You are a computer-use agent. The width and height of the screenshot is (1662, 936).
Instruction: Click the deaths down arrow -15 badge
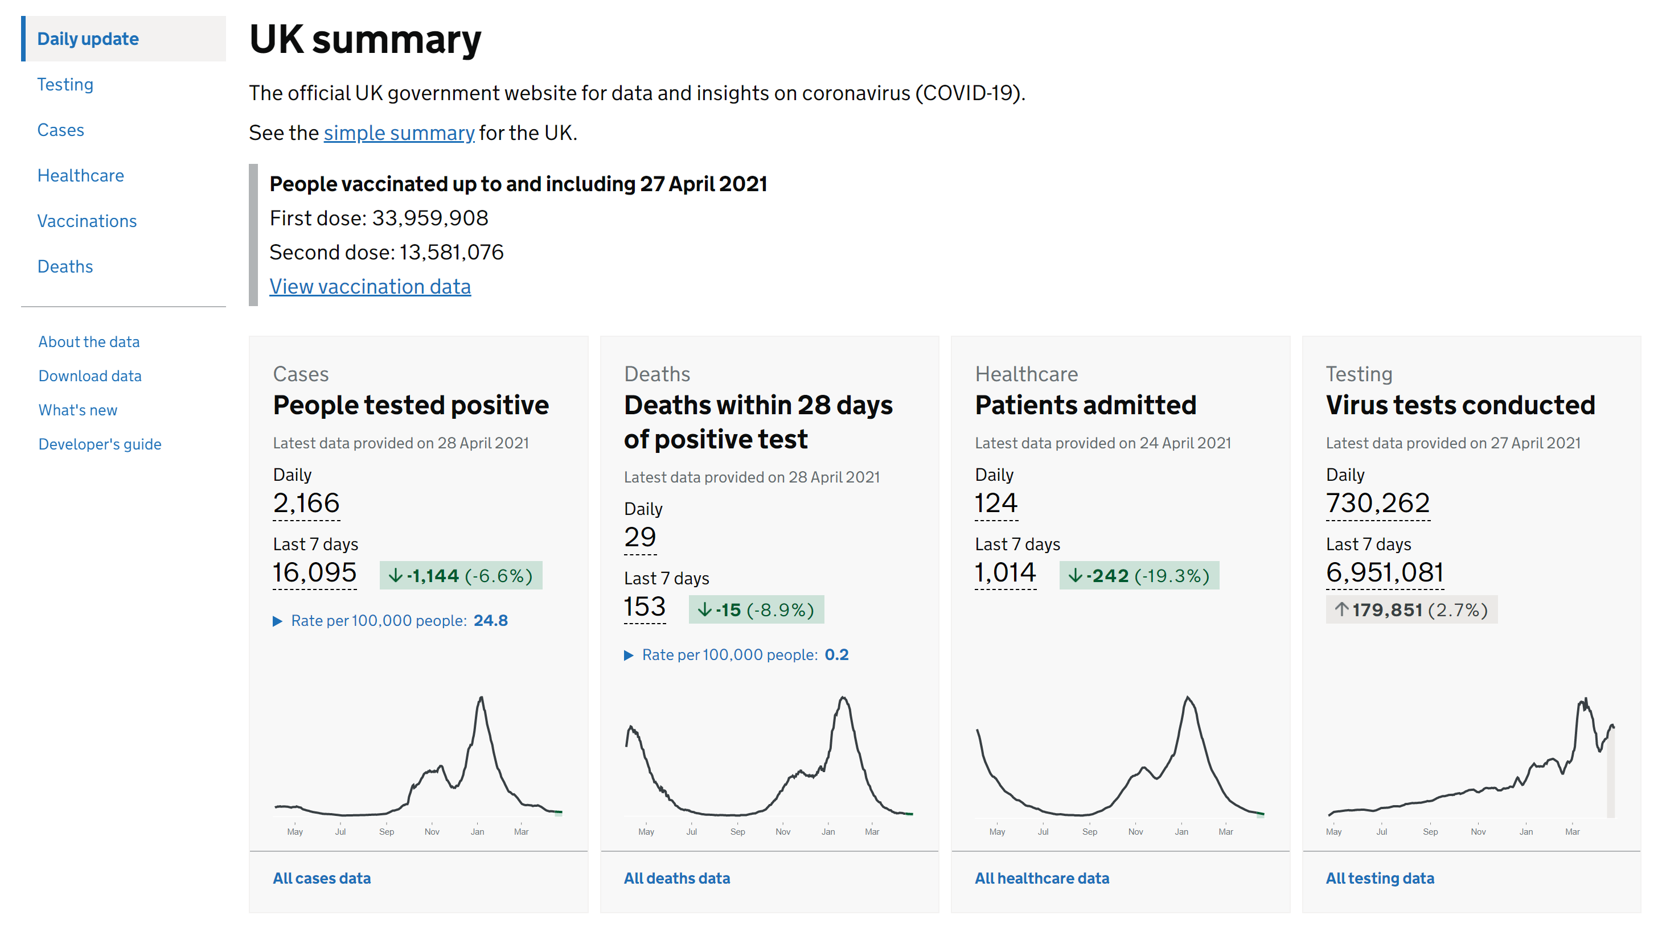coord(756,609)
